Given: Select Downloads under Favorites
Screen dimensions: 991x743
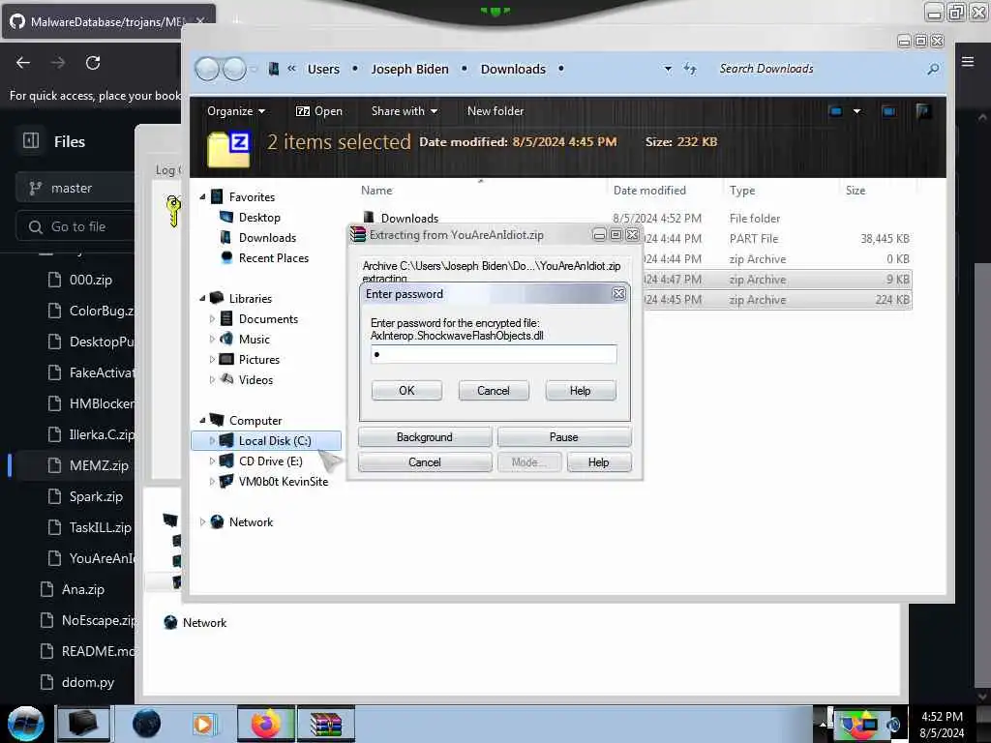Looking at the screenshot, I should point(267,238).
